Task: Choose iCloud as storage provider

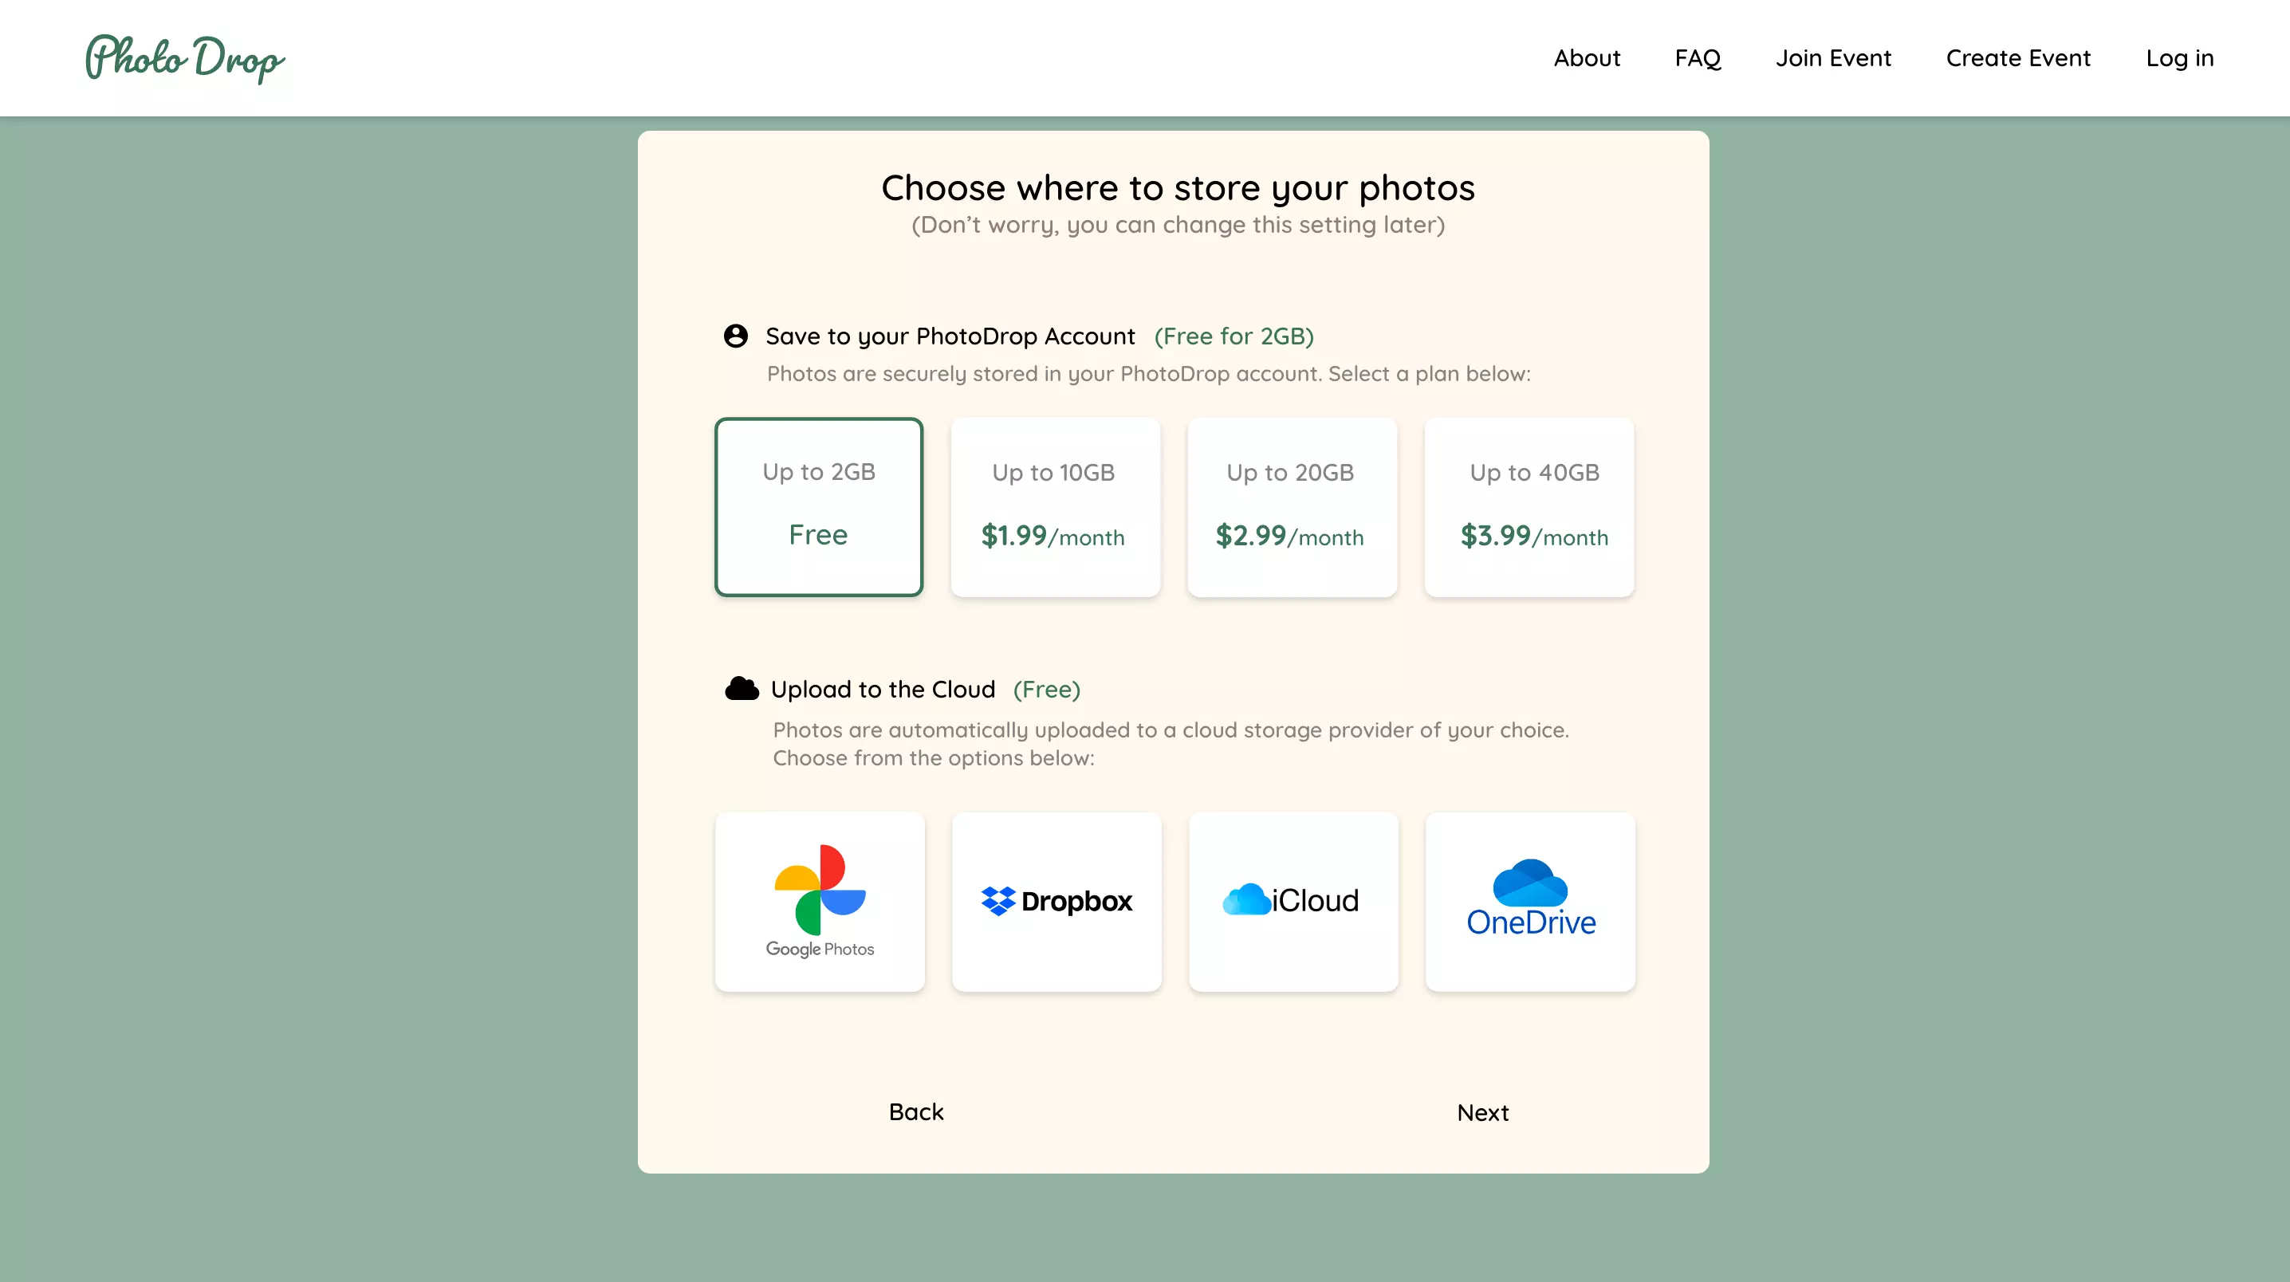Action: click(1293, 902)
